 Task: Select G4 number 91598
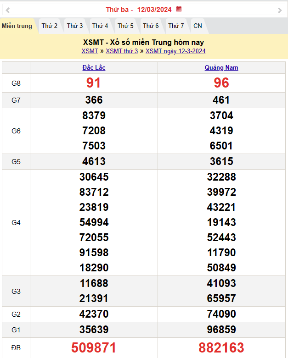(x=94, y=253)
